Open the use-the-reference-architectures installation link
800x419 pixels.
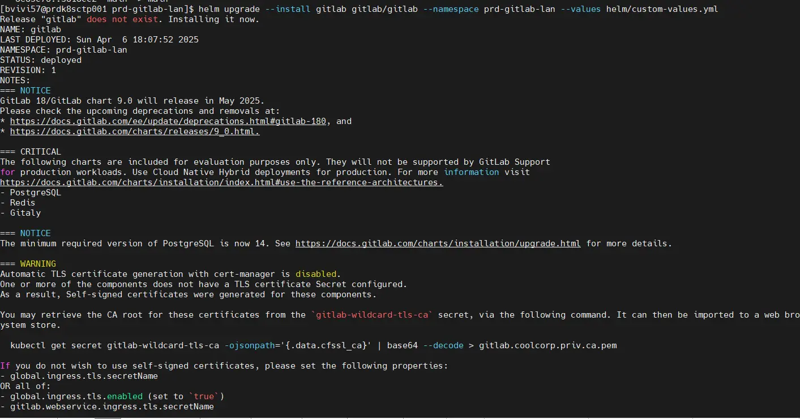click(221, 182)
